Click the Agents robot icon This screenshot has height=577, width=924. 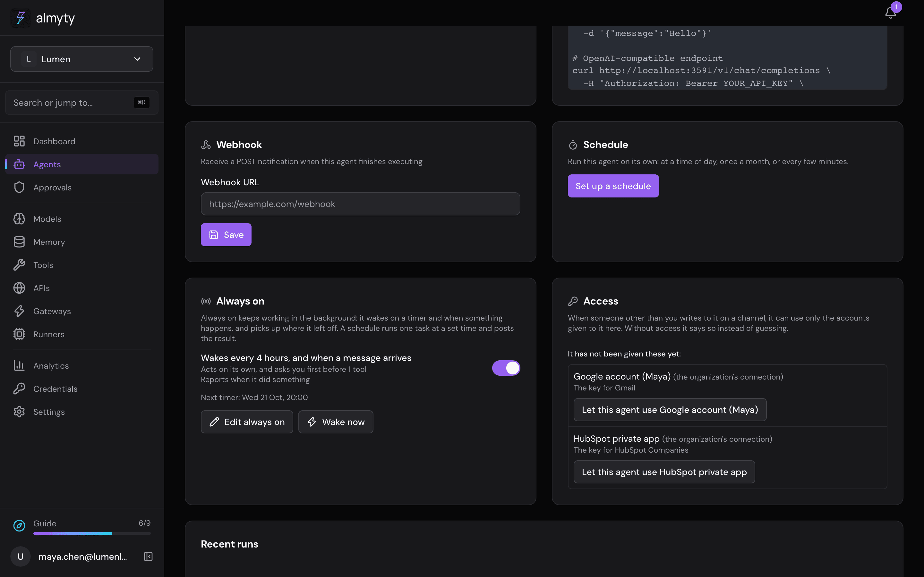(x=19, y=164)
